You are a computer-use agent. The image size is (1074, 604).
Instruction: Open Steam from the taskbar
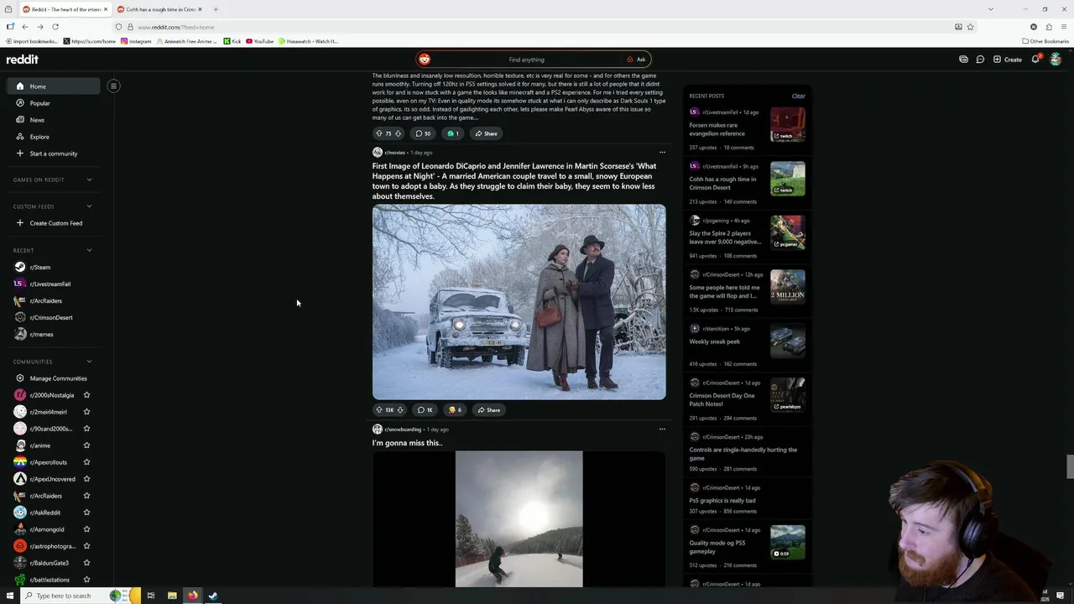point(213,596)
